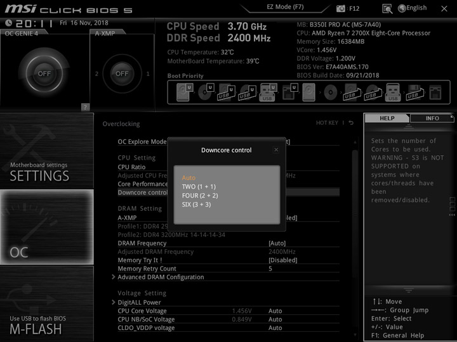Viewport: 457px width, 342px height.
Task: Select the UEFI USB key boot icon
Action: (x=268, y=92)
